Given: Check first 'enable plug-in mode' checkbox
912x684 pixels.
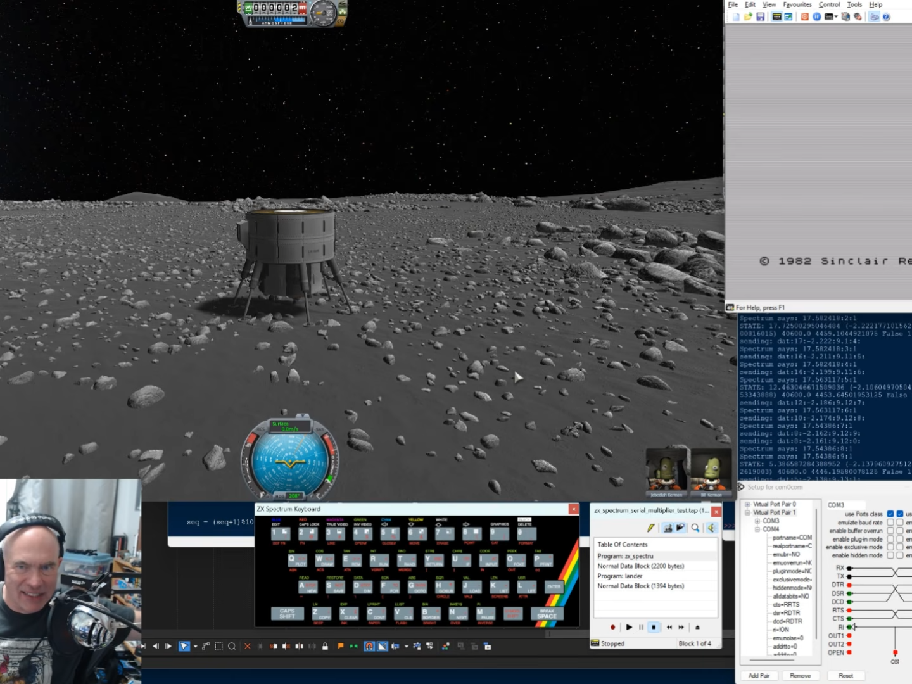Looking at the screenshot, I should coord(890,539).
